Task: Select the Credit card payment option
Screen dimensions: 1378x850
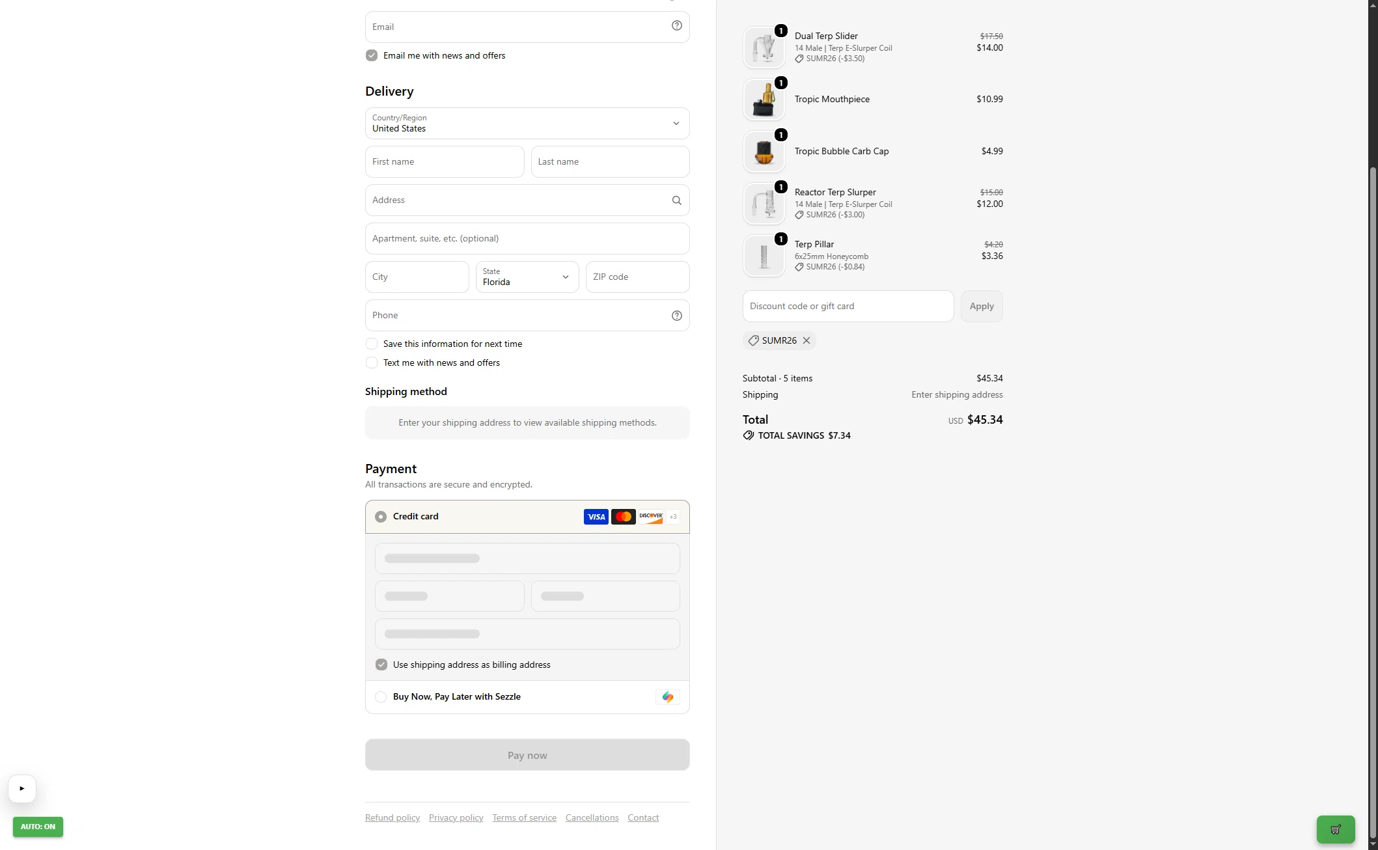Action: pos(381,517)
